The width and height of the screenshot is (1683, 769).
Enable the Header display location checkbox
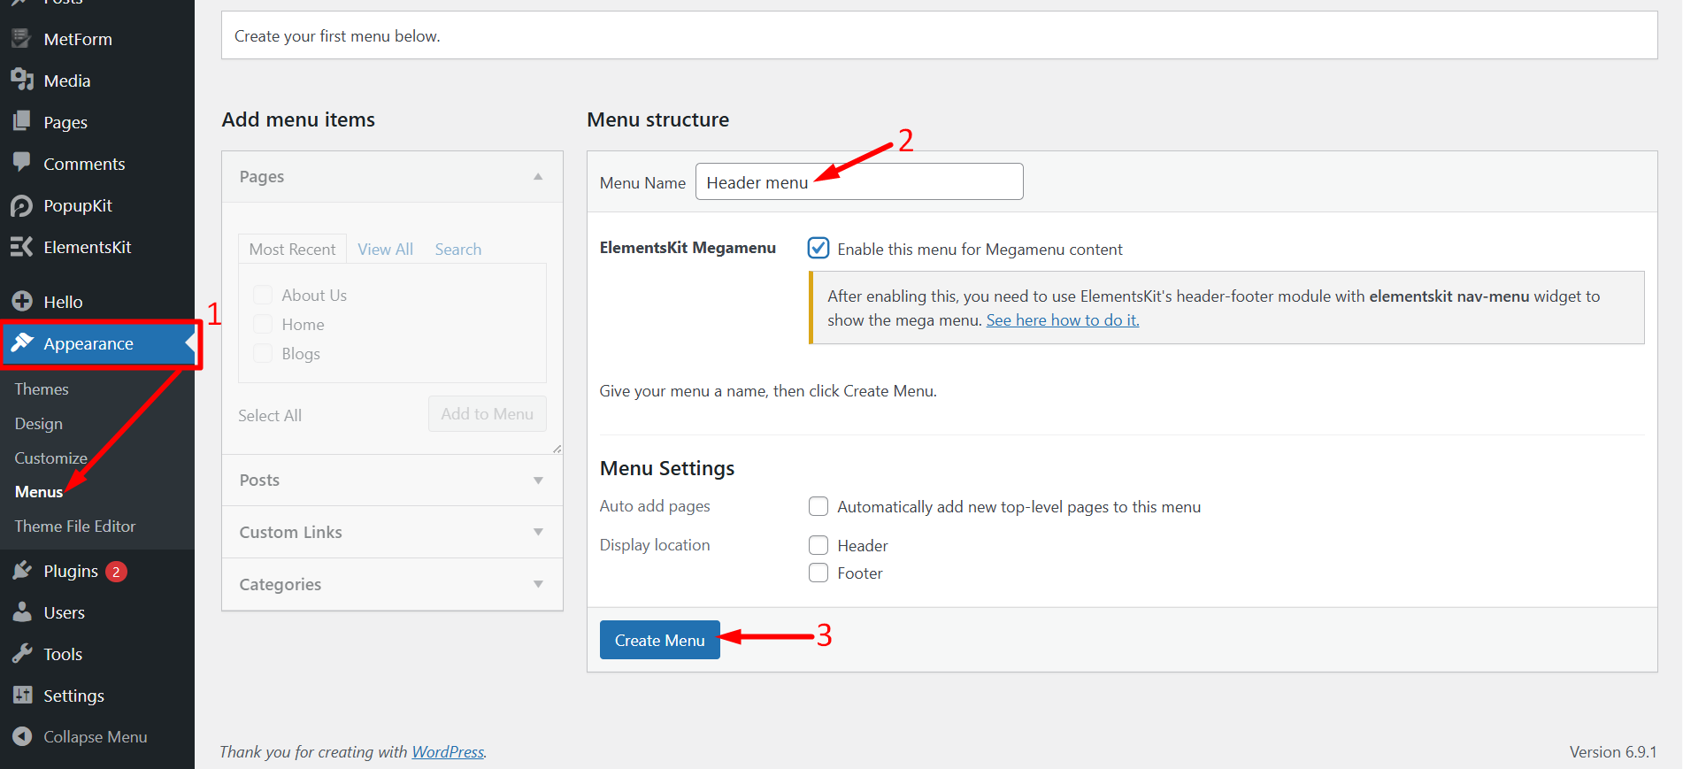point(818,545)
